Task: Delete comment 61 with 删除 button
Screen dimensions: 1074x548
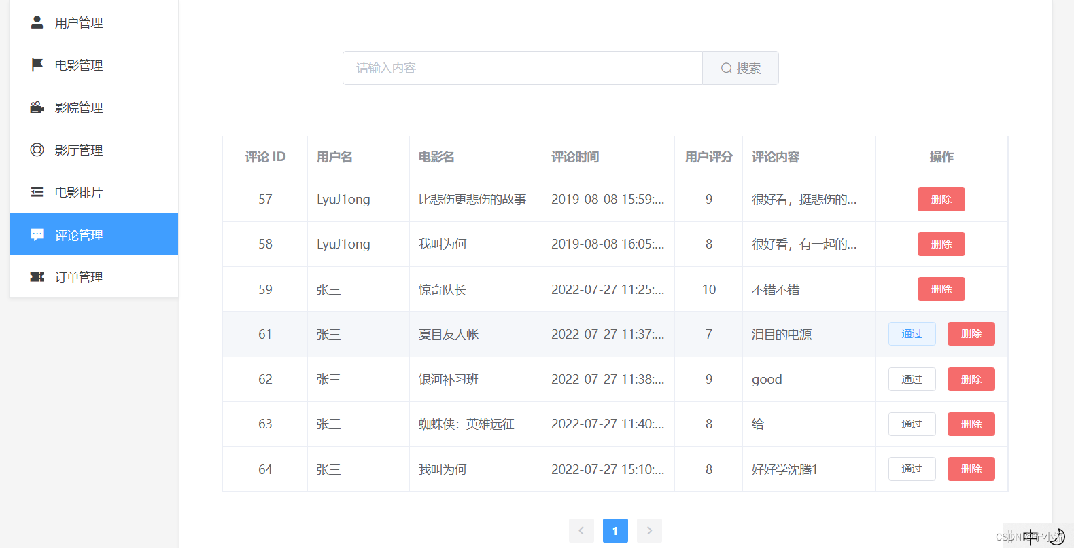Action: (971, 333)
